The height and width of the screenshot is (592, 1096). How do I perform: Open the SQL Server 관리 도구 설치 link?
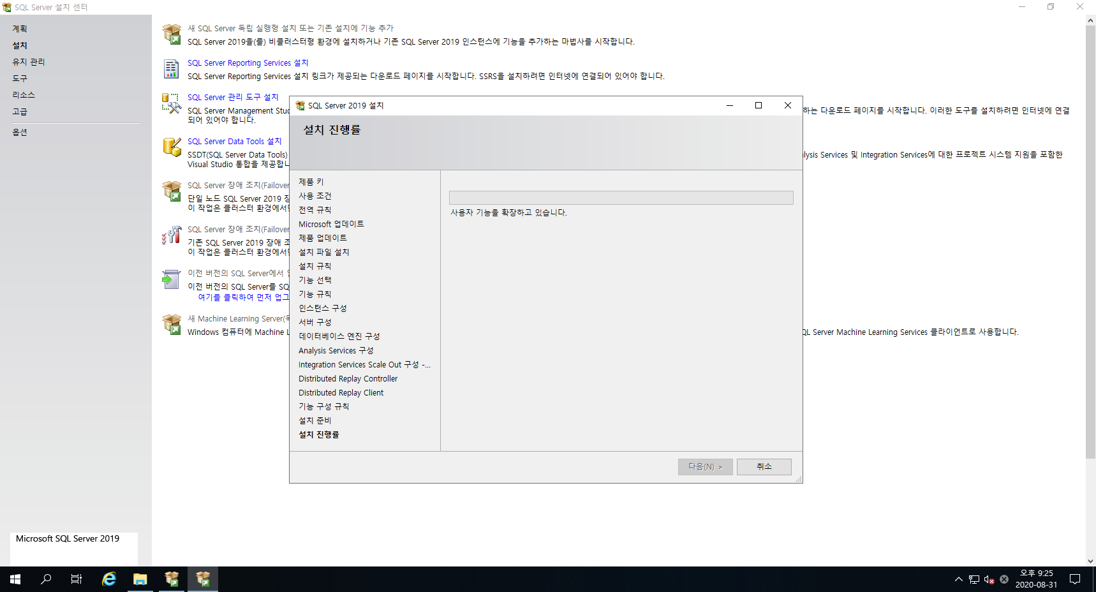point(233,97)
